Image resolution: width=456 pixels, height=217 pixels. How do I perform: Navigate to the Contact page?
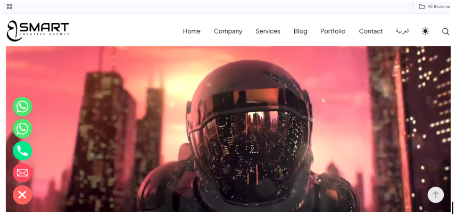pos(370,31)
